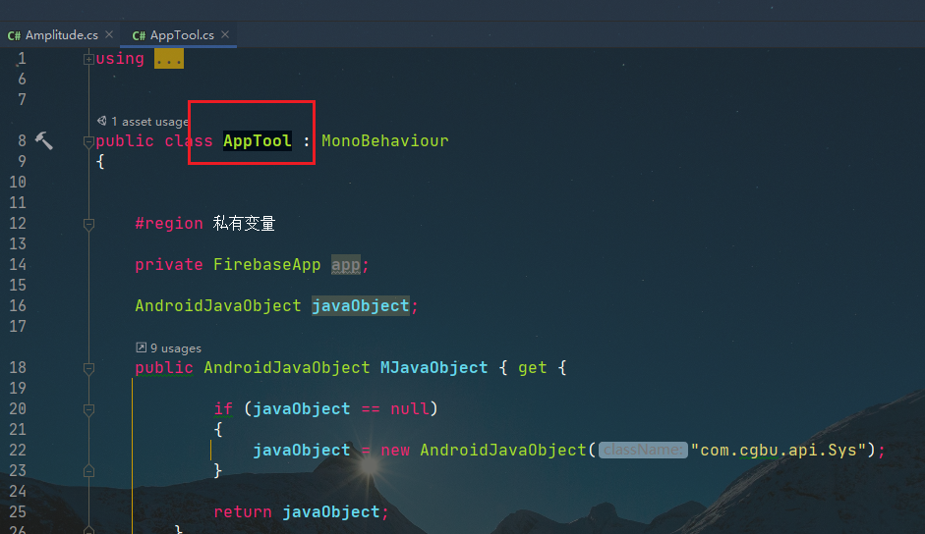
Task: Click the end-of-block fold marker on line 23
Action: point(88,471)
